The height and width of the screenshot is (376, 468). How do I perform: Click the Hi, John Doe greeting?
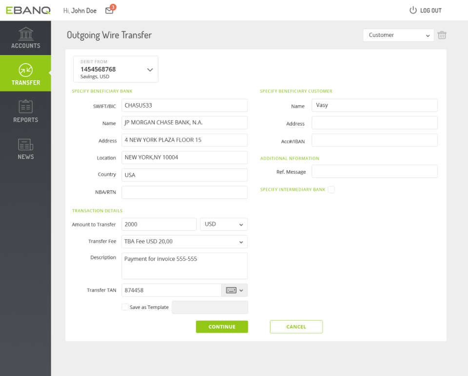click(x=79, y=11)
